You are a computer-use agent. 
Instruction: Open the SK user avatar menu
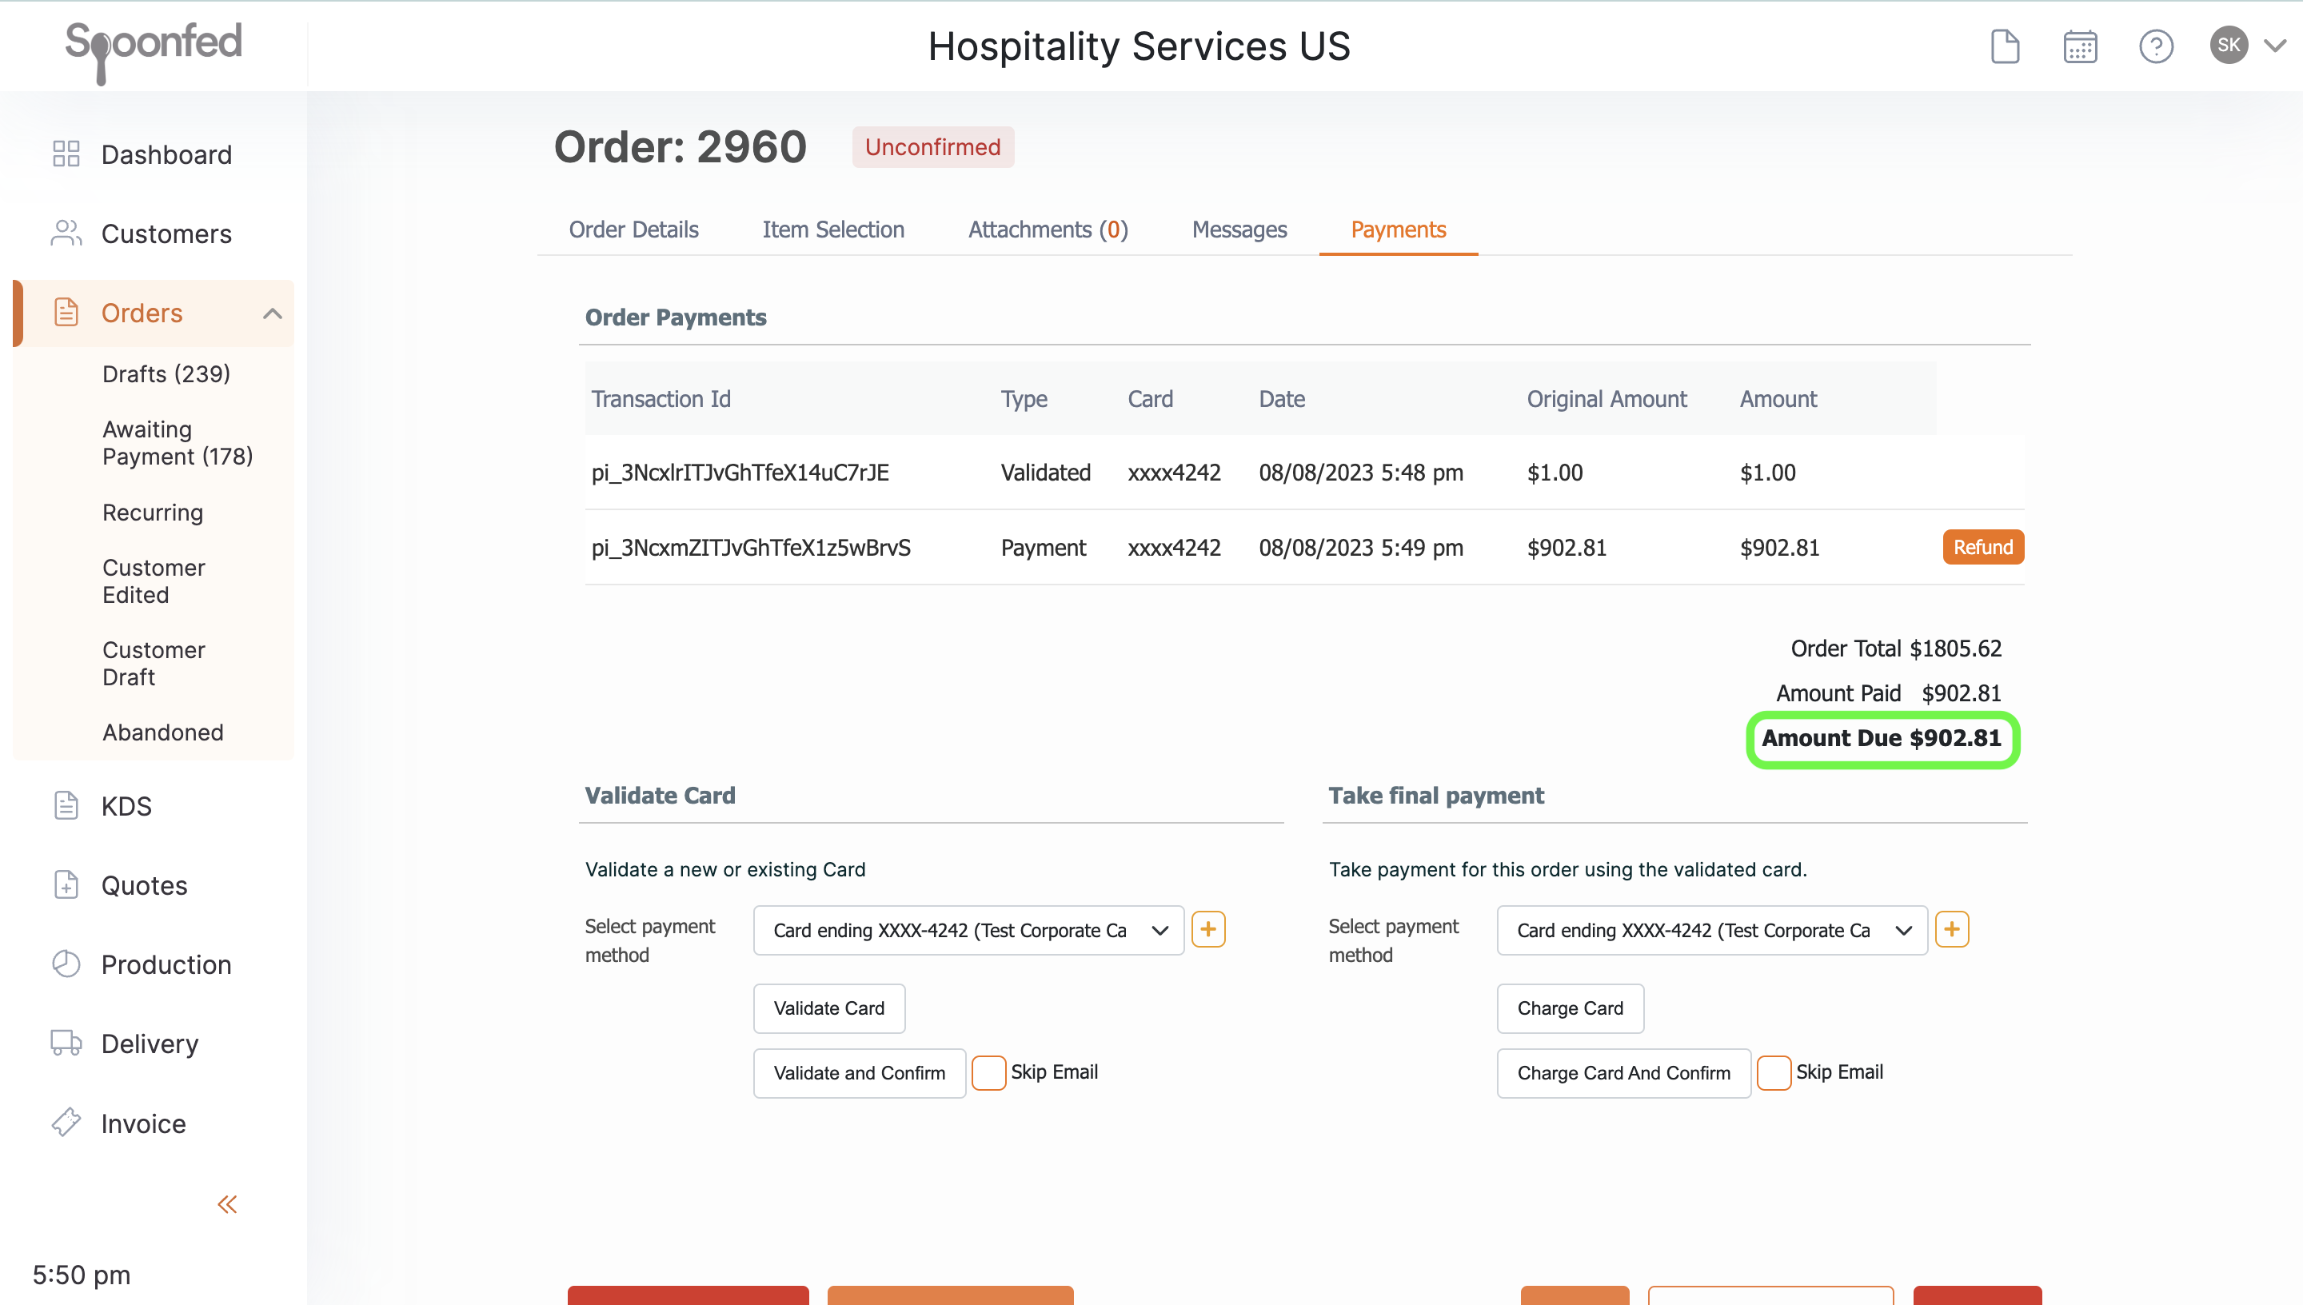2229,46
